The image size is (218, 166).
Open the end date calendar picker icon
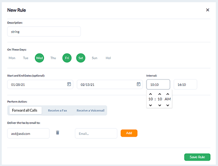coord(139,84)
